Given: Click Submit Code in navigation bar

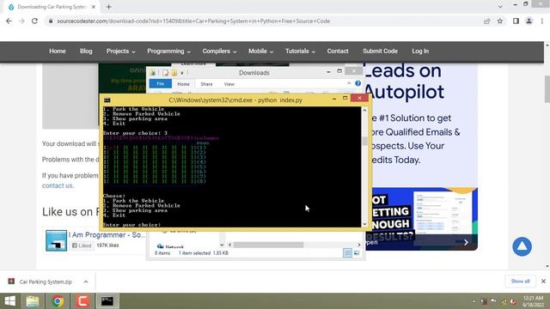Looking at the screenshot, I should 380,51.
